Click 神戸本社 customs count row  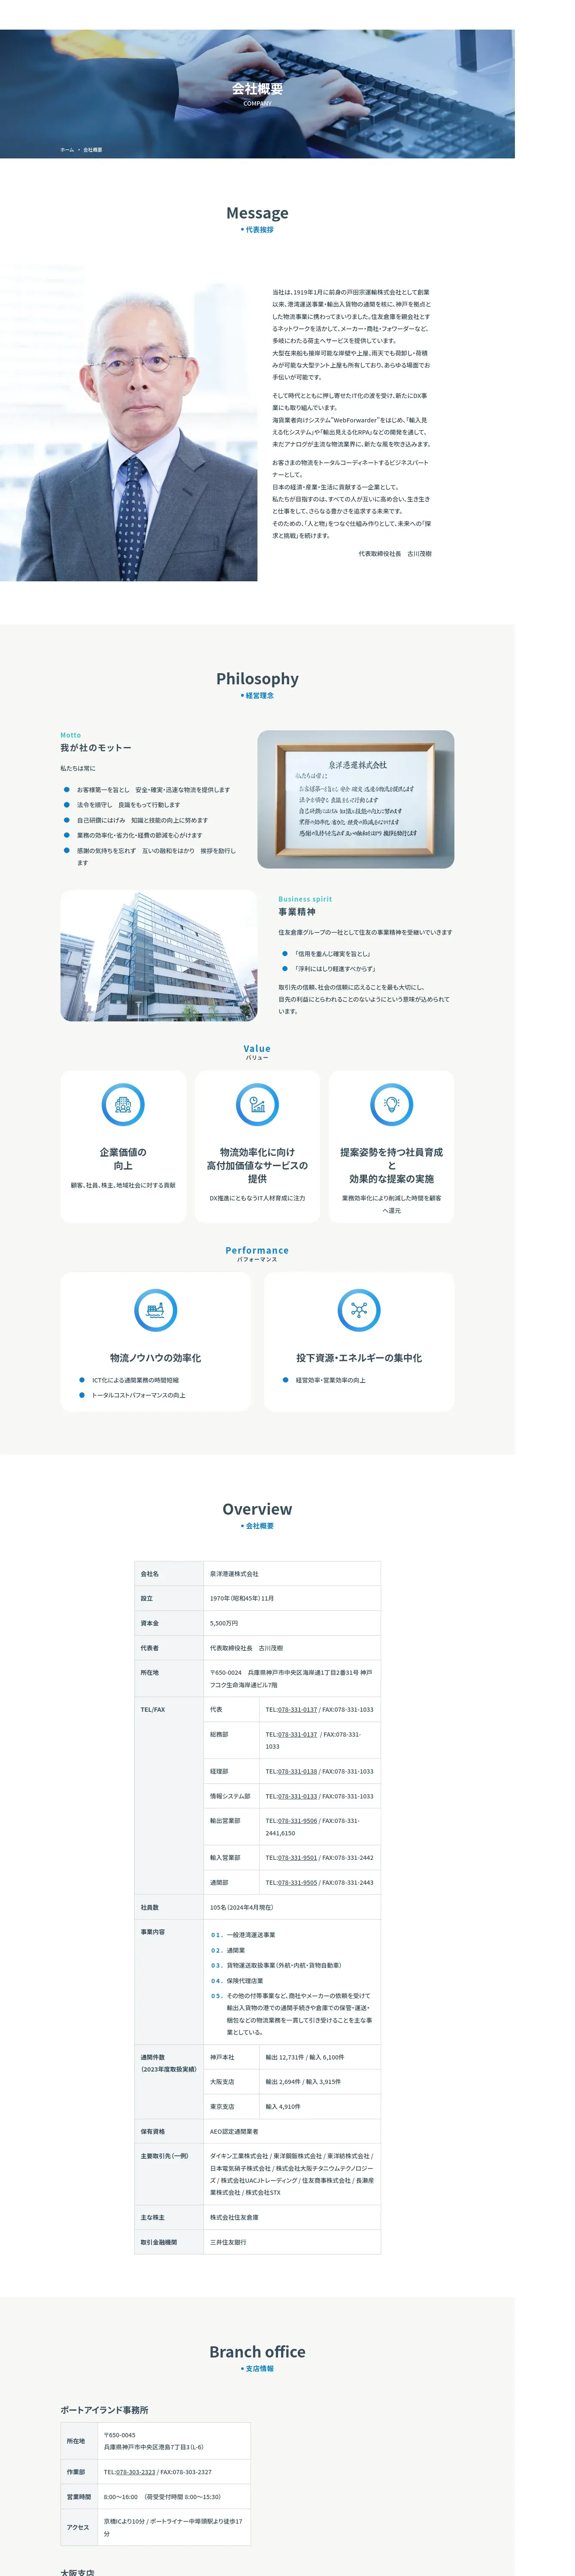click(x=292, y=2057)
